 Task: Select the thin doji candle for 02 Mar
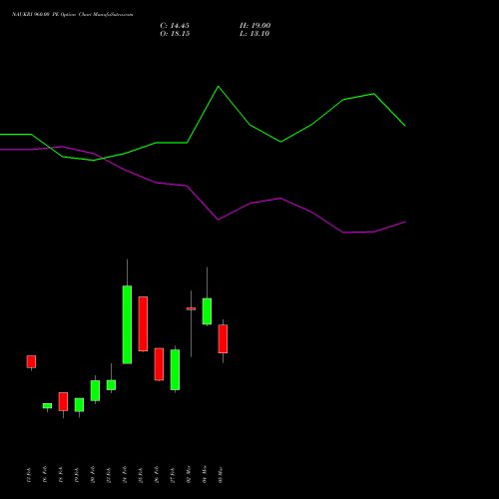pyautogui.click(x=191, y=309)
